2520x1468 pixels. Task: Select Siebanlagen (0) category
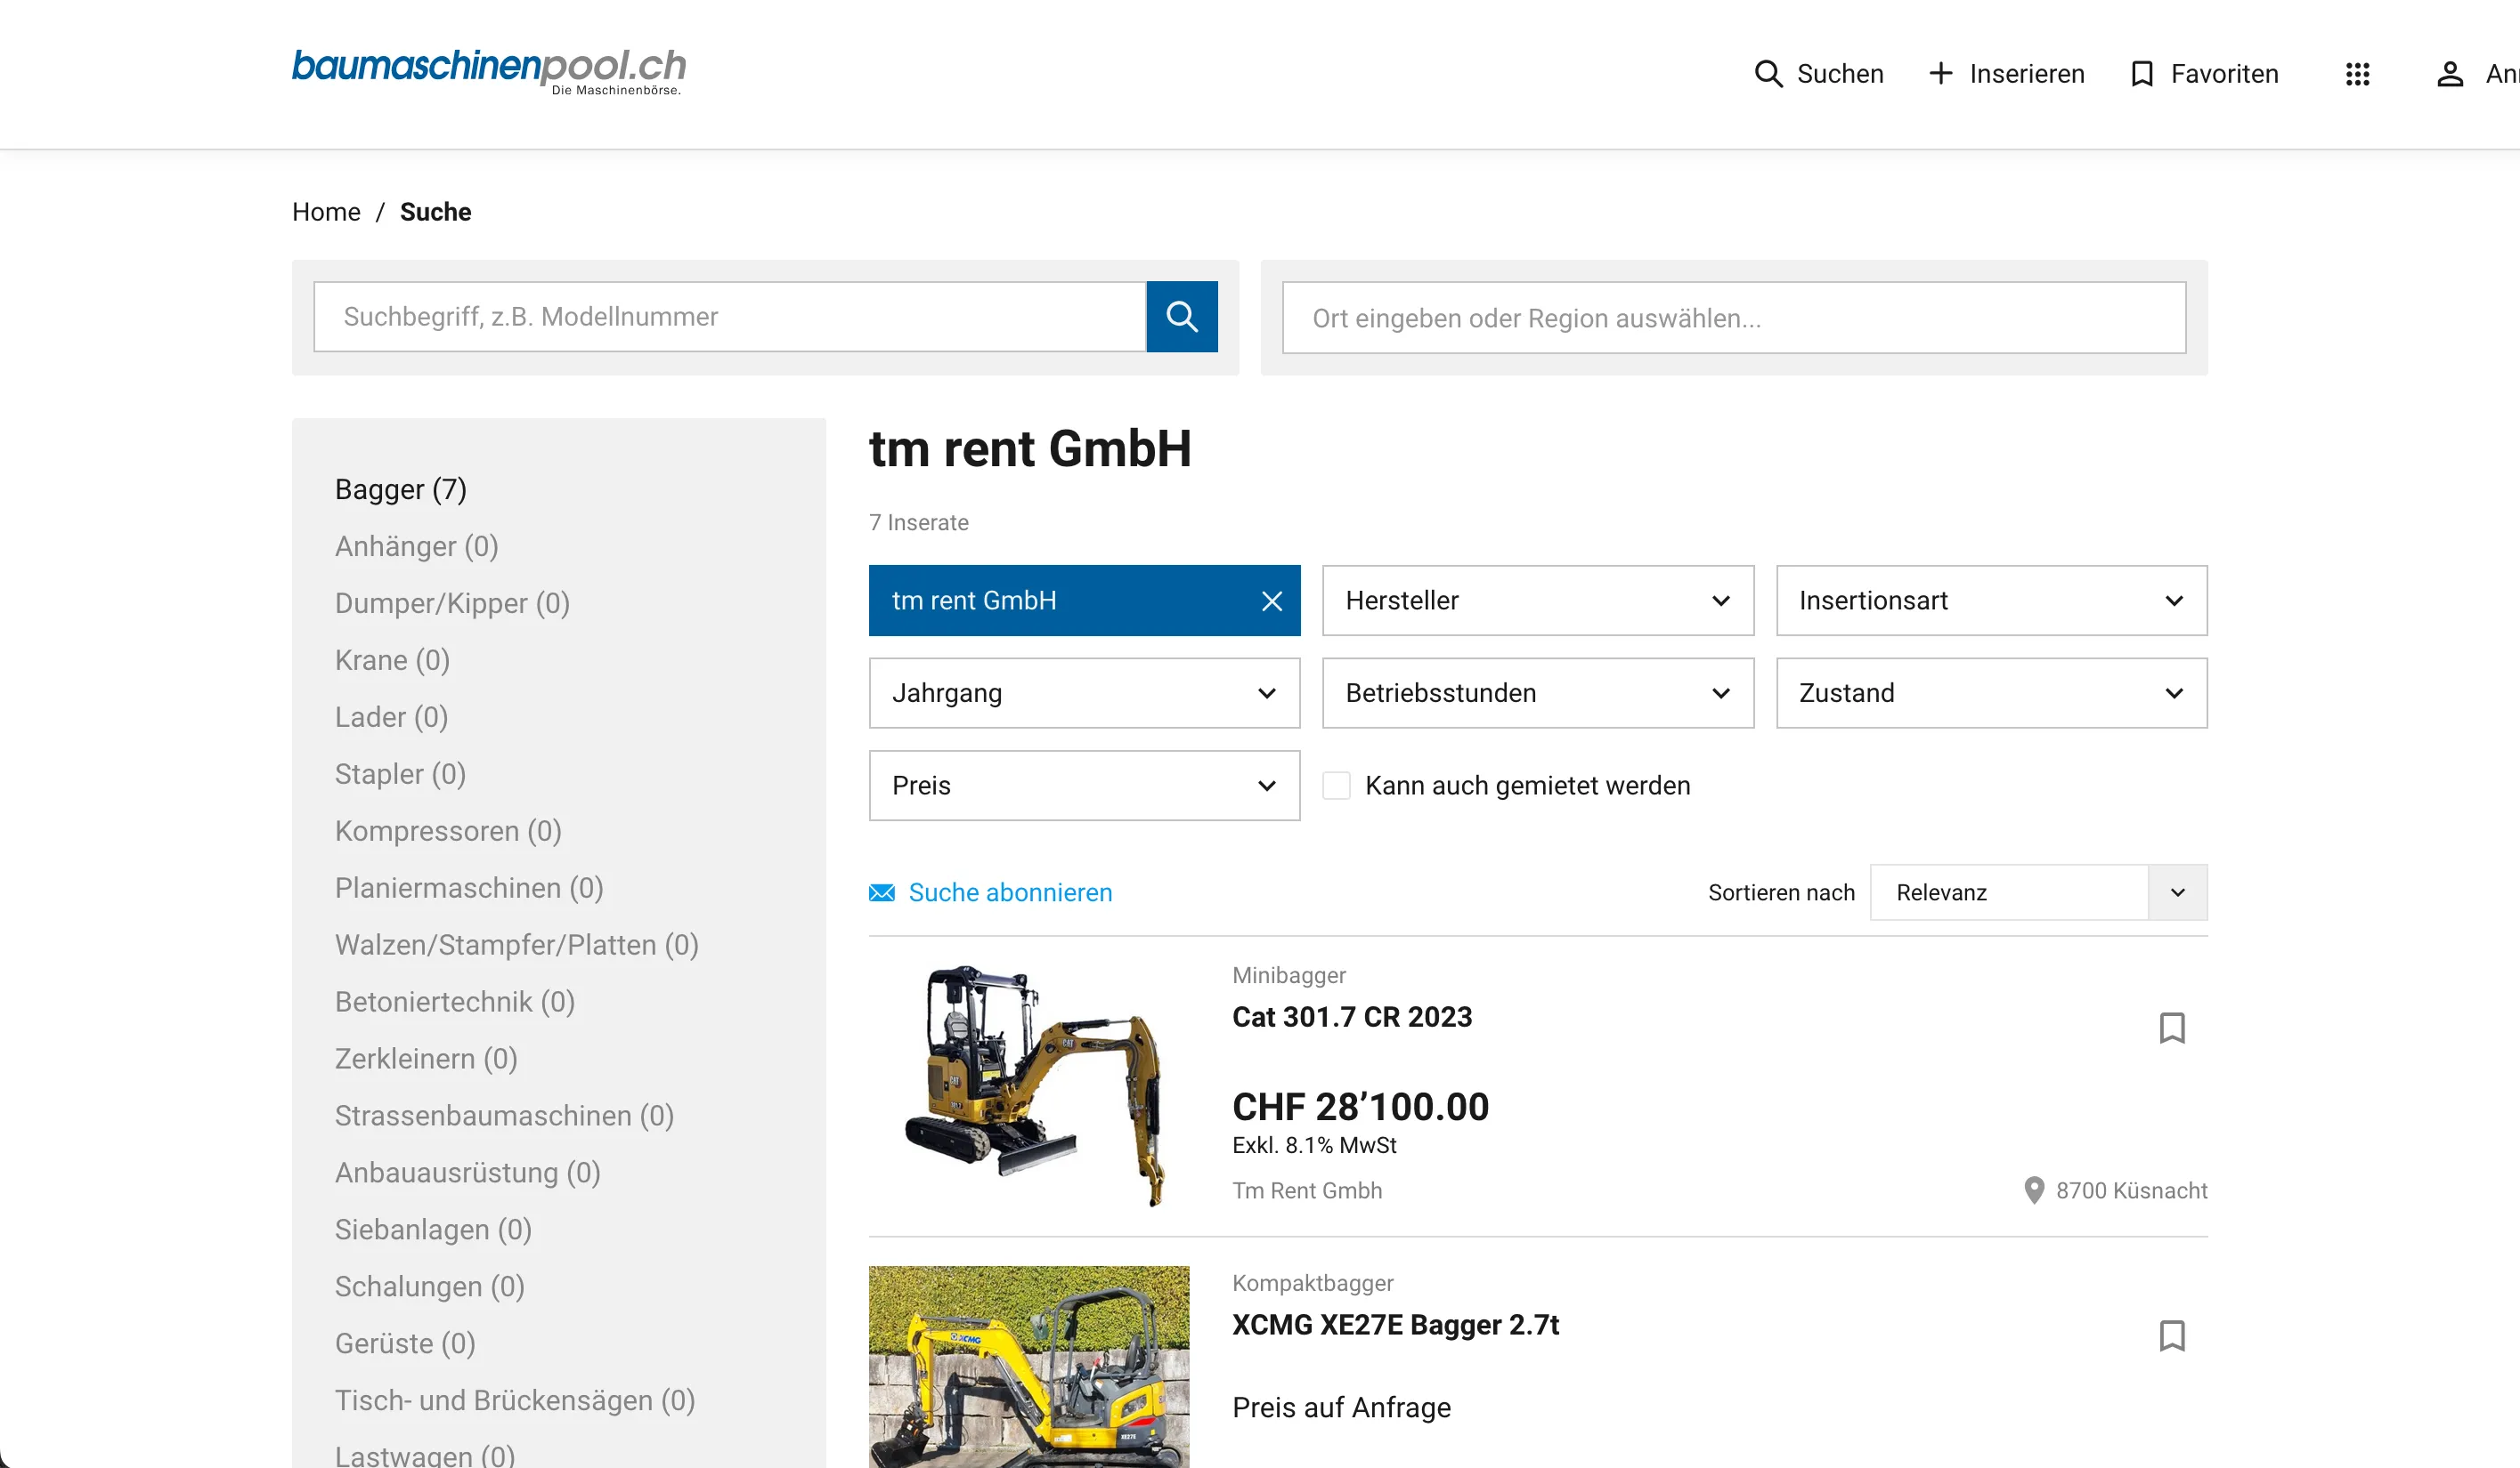[433, 1230]
